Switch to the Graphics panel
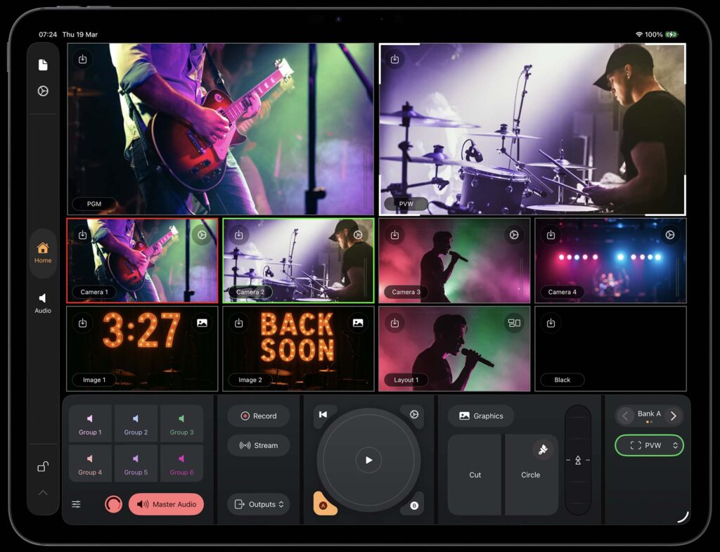Viewport: 720px width, 552px height. (481, 416)
